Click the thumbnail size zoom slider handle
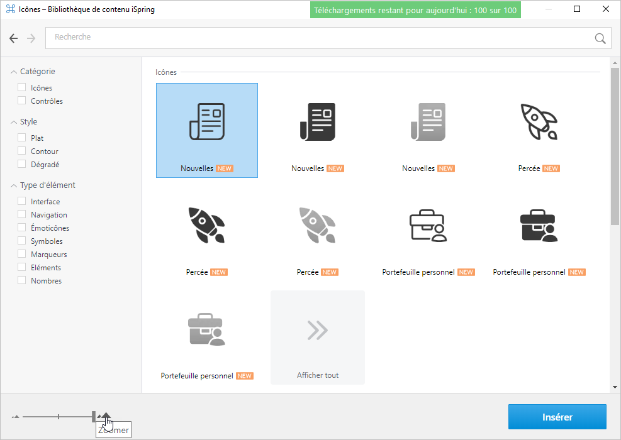The height and width of the screenshot is (440, 621). coord(94,416)
